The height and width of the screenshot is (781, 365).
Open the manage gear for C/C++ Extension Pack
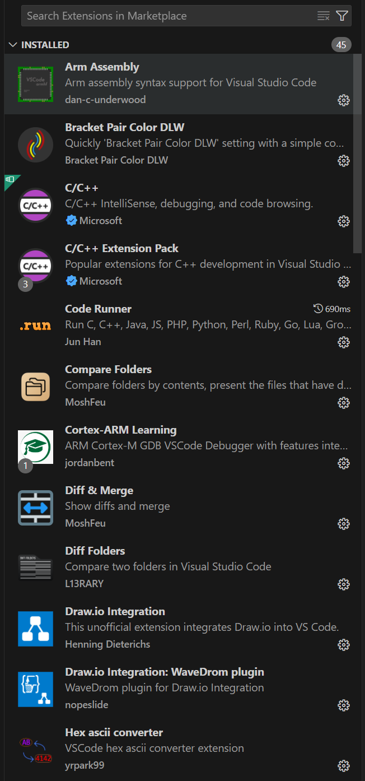click(344, 282)
